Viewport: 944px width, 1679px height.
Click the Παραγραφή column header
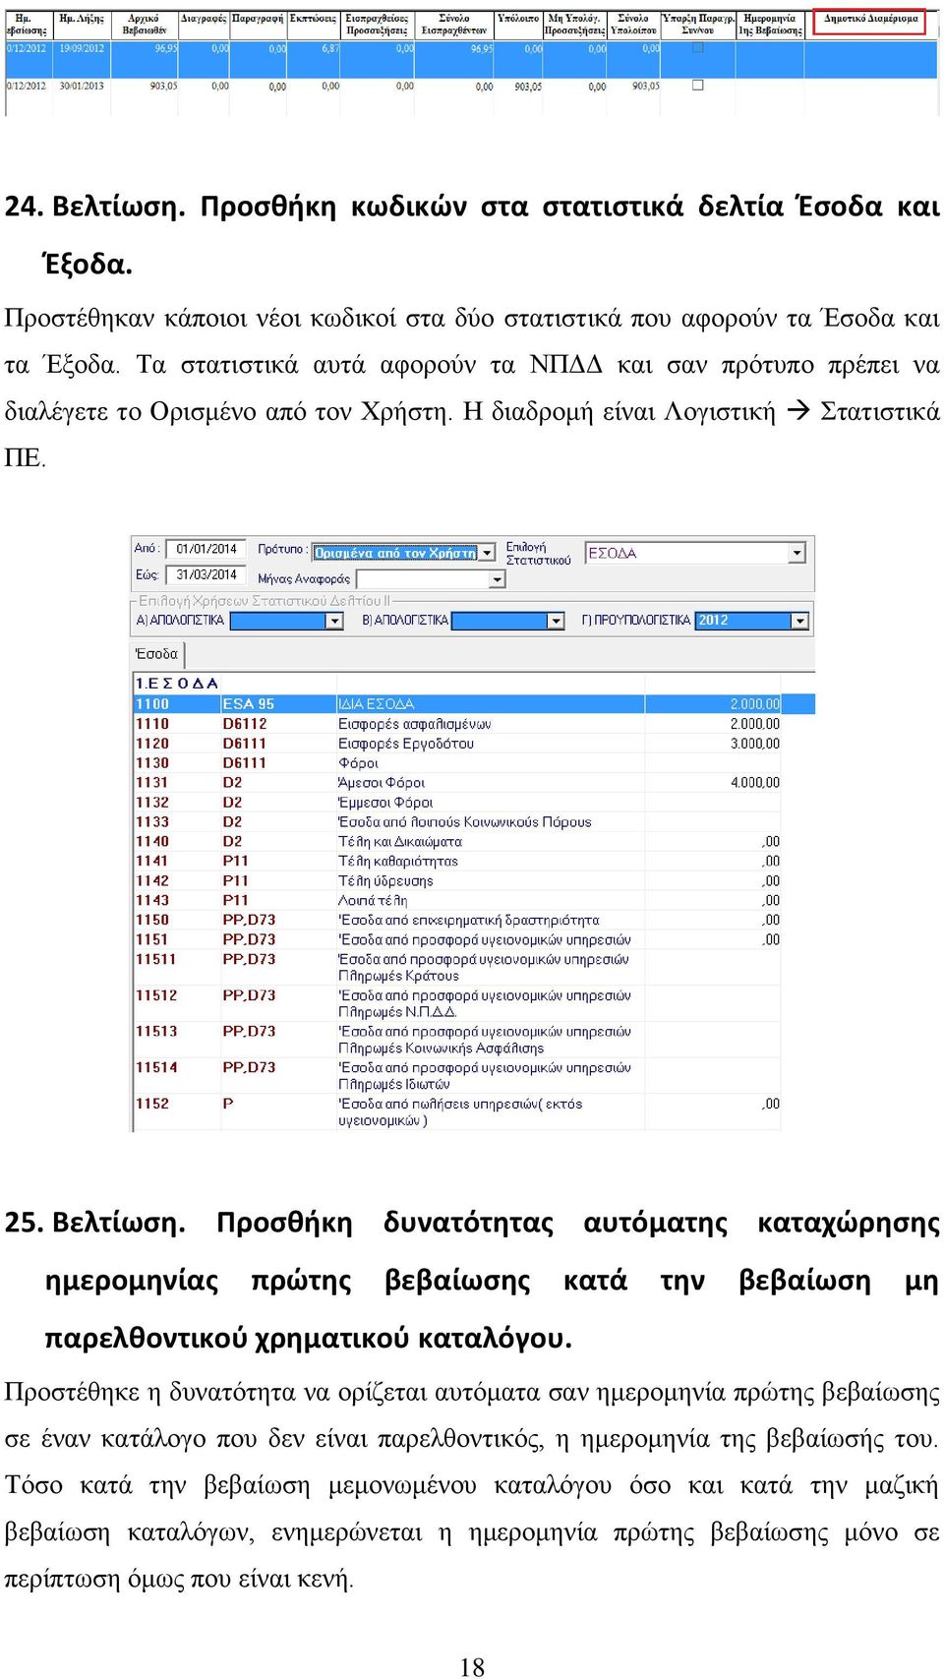(259, 25)
